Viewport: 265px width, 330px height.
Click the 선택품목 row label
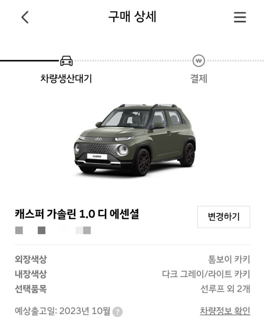[x=31, y=289]
